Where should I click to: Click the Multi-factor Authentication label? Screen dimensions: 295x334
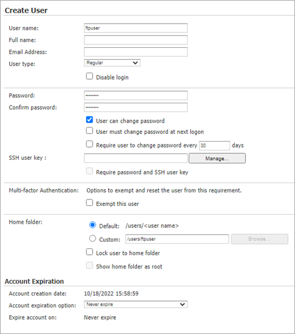(x=44, y=190)
